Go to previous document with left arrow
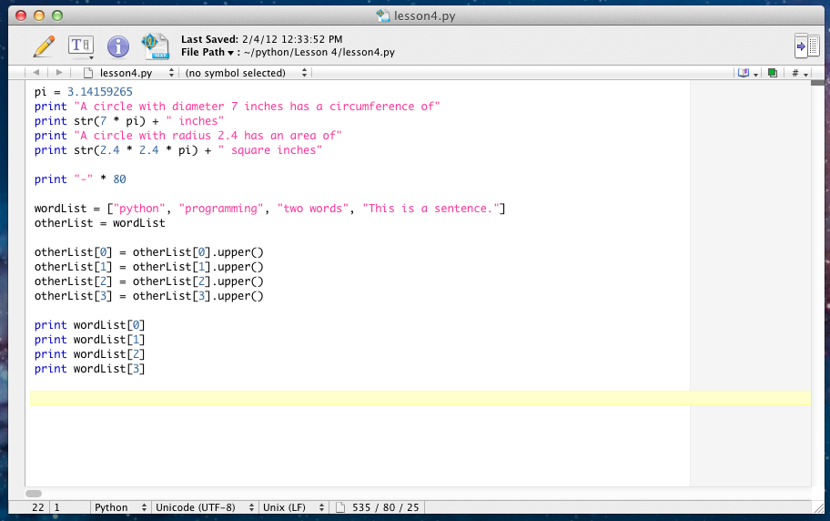Screen dimensions: 830x521 [x=36, y=73]
